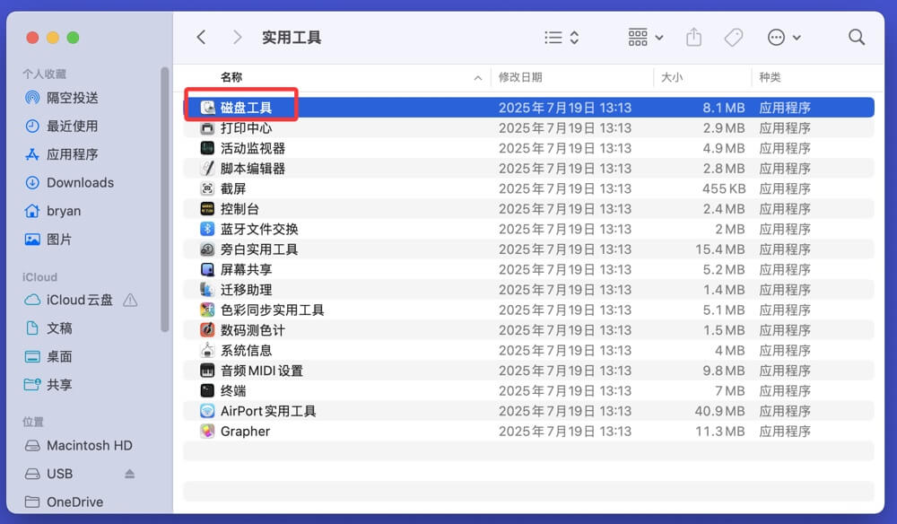Viewport: 897px width, 524px height.
Task: Open the 活动监视器 Activity Monitor icon
Action: tap(205, 147)
